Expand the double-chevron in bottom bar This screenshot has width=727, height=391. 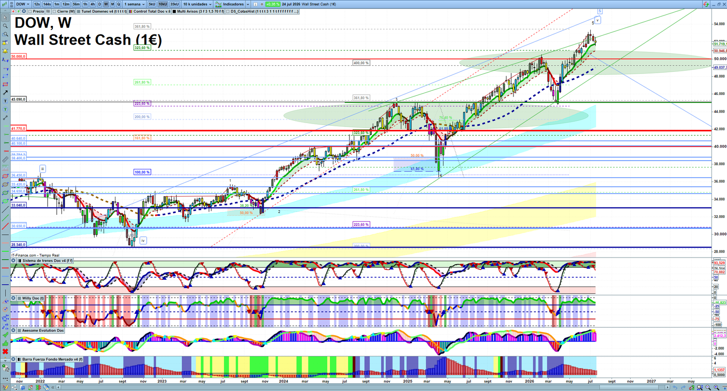click(x=53, y=387)
